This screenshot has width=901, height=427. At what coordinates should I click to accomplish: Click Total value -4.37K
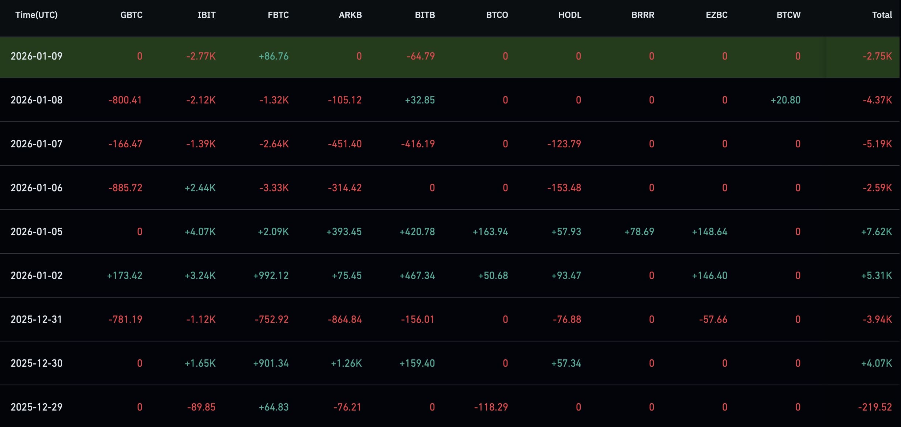(877, 100)
